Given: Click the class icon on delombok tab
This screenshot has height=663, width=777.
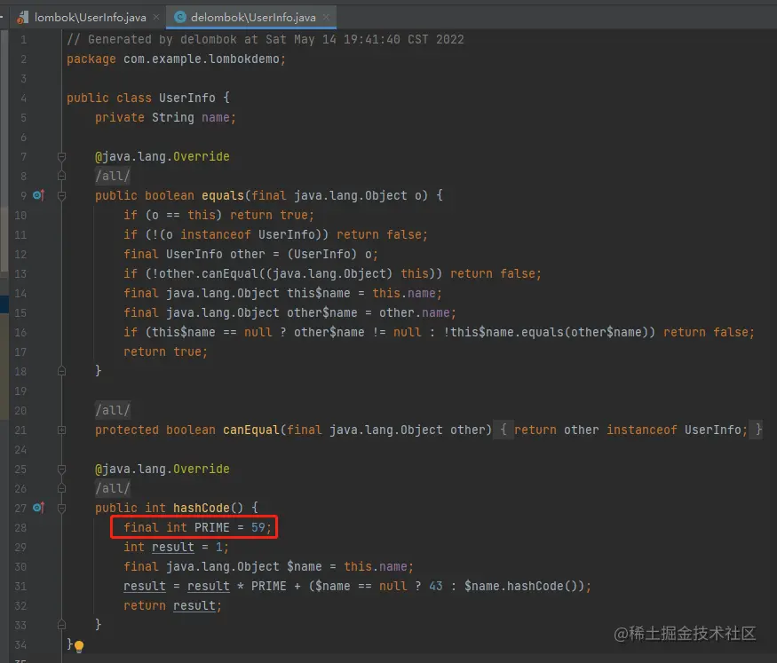Looking at the screenshot, I should point(180,18).
